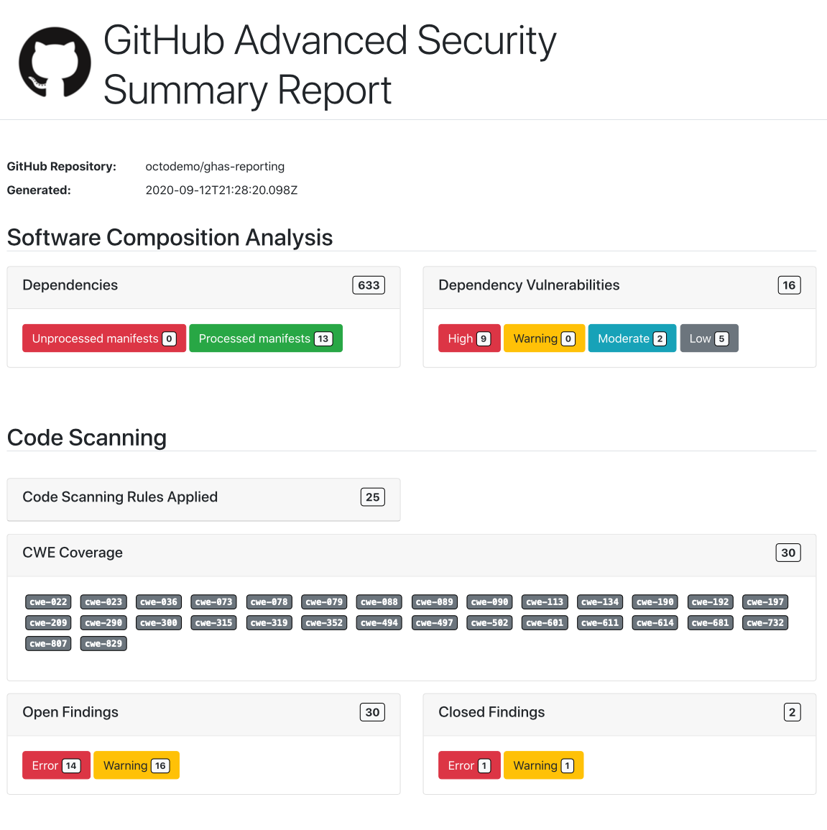This screenshot has width=827, height=830.
Task: Click the cwe-502 tag
Action: pyautogui.click(x=489, y=622)
